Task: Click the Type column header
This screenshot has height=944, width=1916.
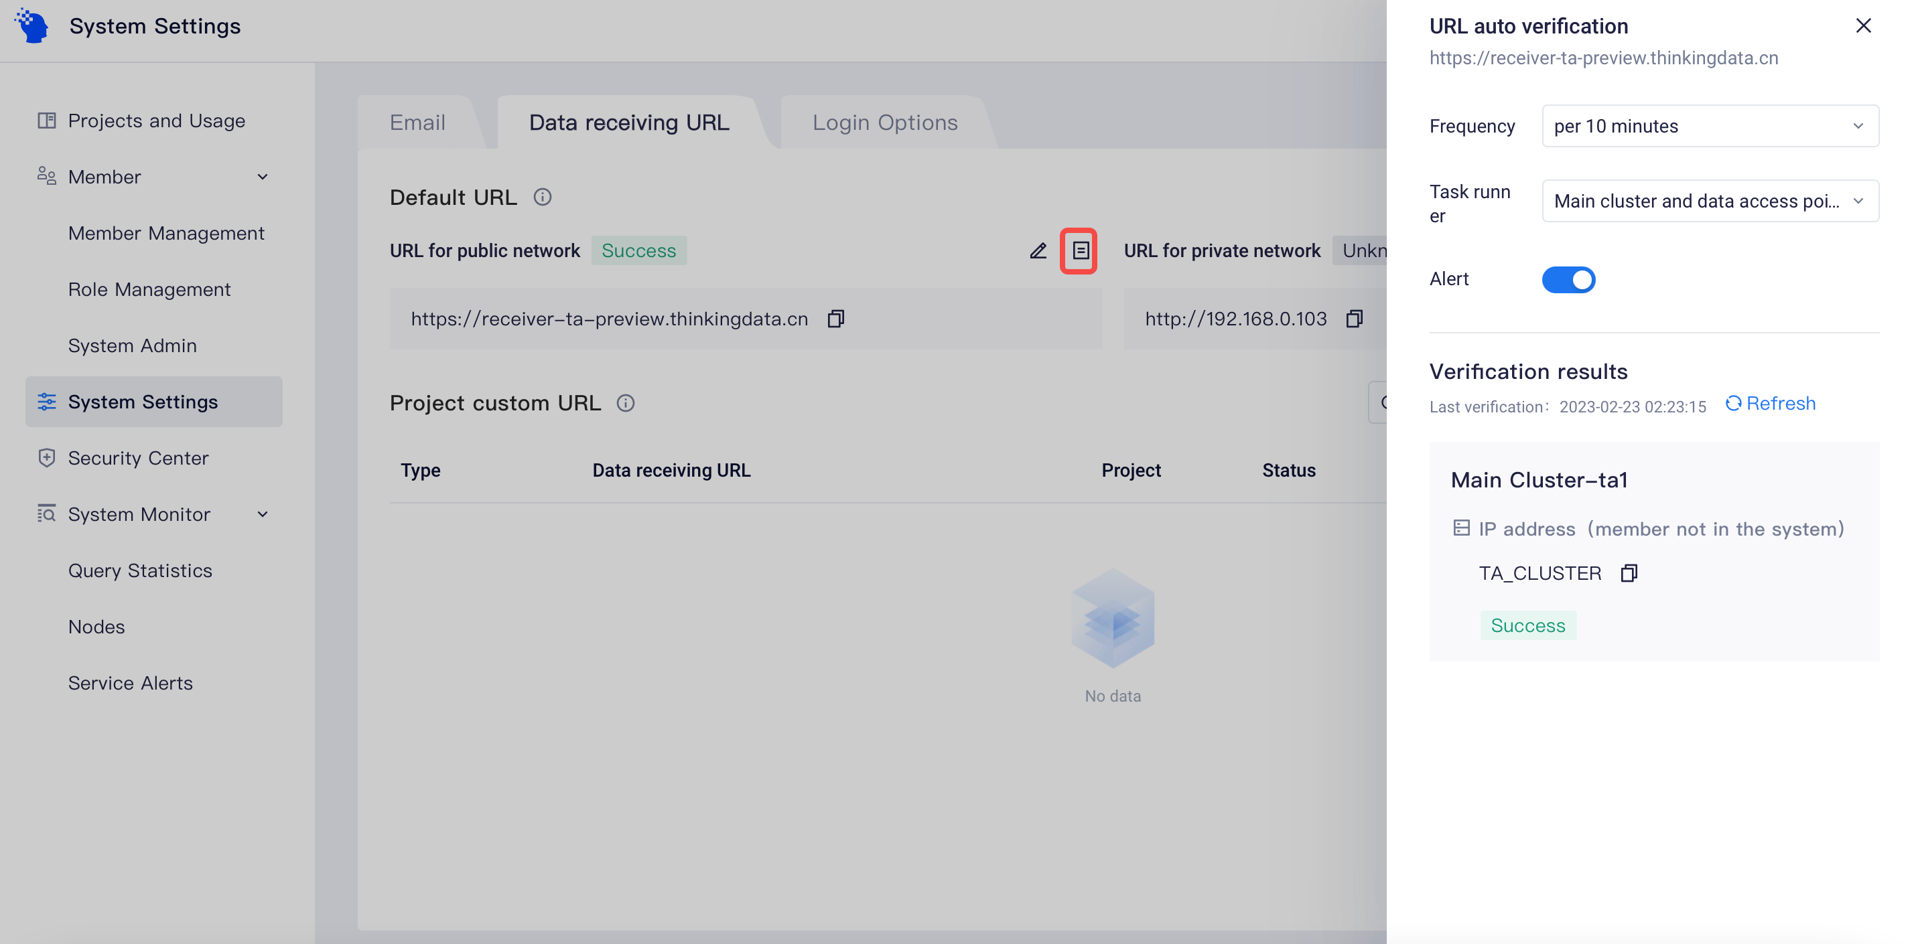Action: 420,471
